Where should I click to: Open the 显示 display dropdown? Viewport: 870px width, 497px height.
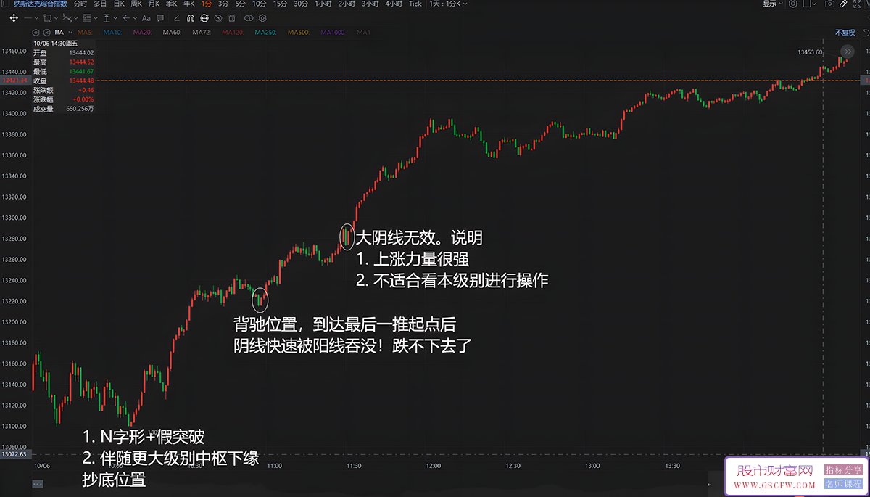click(x=773, y=4)
